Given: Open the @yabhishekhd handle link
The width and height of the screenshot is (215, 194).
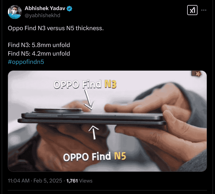Looking at the screenshot, I should pos(42,15).
